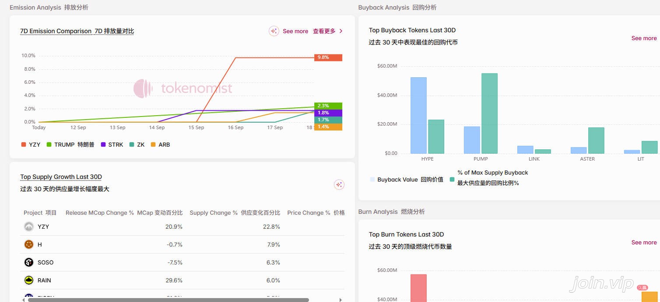
Task: Click the PUMP blue buyback value bar
Action: [x=472, y=140]
